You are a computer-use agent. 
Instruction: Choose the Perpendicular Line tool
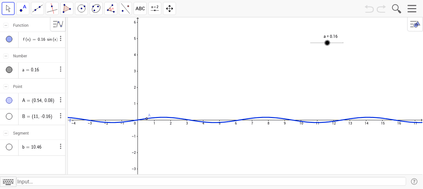[52, 8]
